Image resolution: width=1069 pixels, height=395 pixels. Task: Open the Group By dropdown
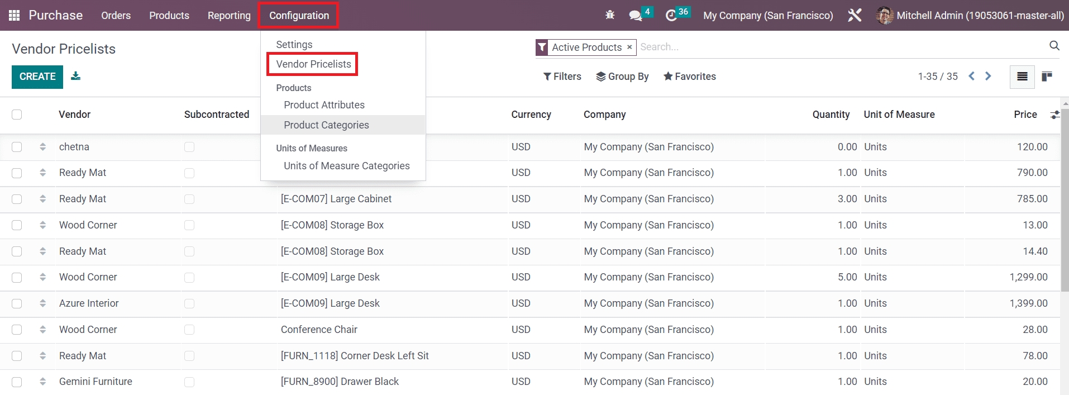pos(622,77)
